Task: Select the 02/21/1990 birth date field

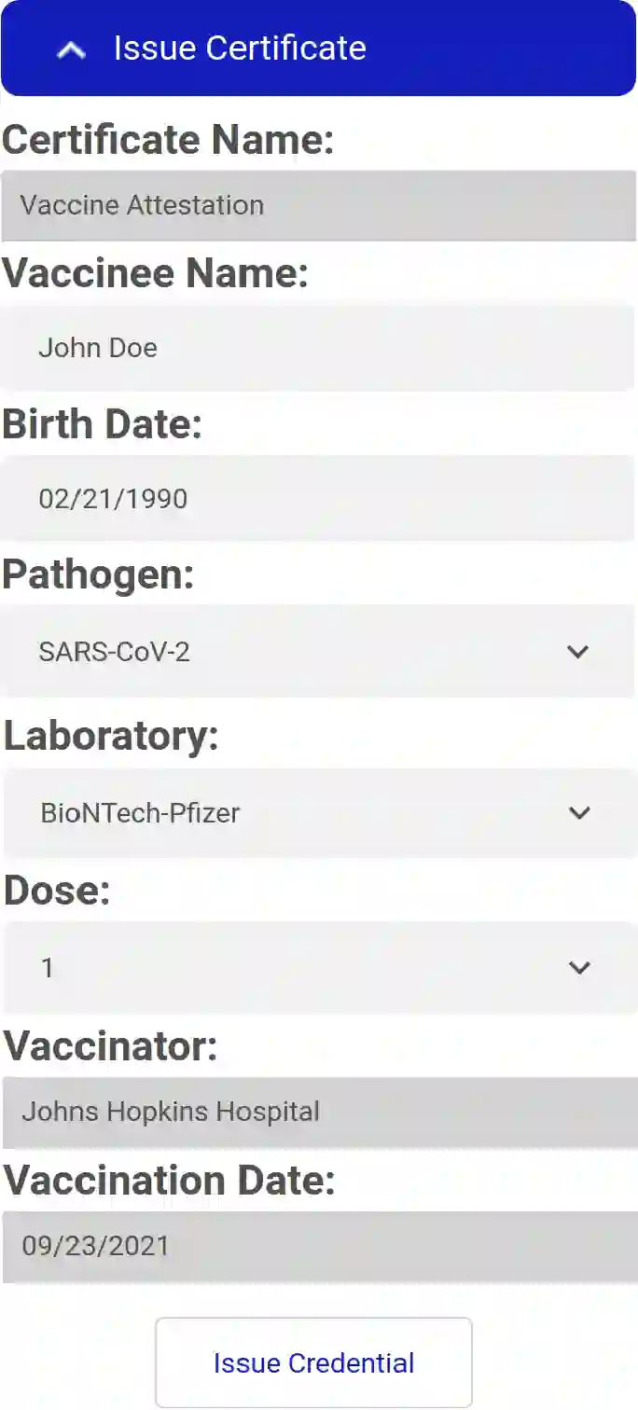Action: (x=318, y=498)
